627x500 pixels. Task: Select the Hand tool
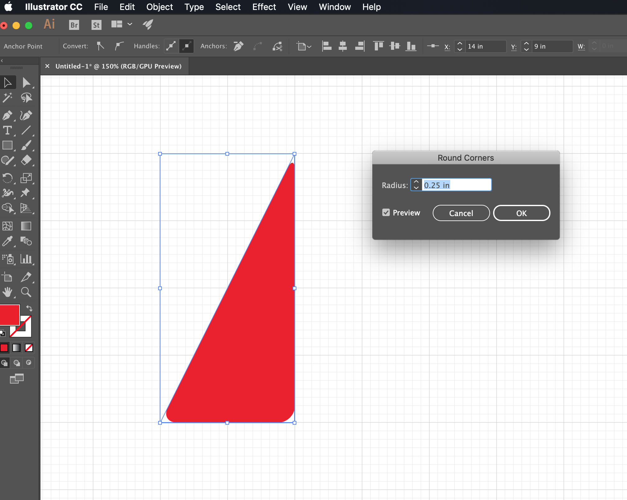click(x=8, y=292)
